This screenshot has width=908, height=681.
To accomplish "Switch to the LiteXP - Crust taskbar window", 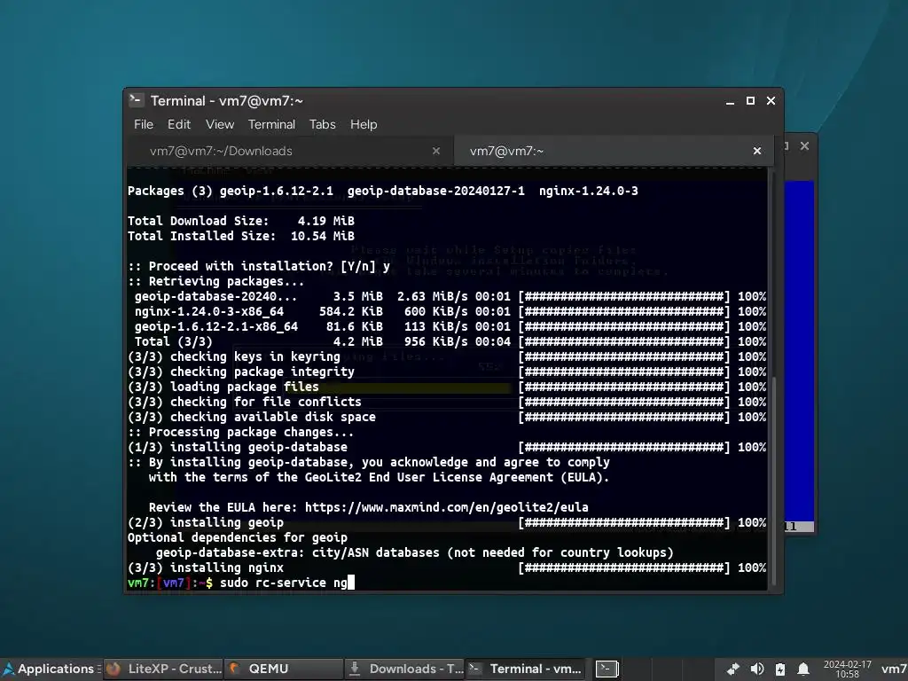I will [x=164, y=669].
